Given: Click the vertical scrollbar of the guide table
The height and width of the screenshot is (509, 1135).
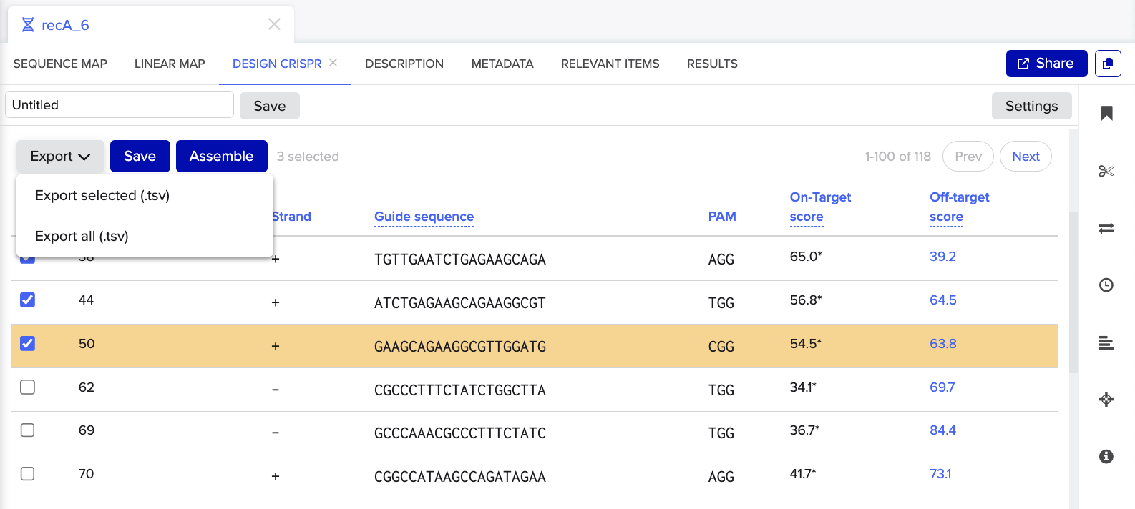Looking at the screenshot, I should (x=1073, y=292).
